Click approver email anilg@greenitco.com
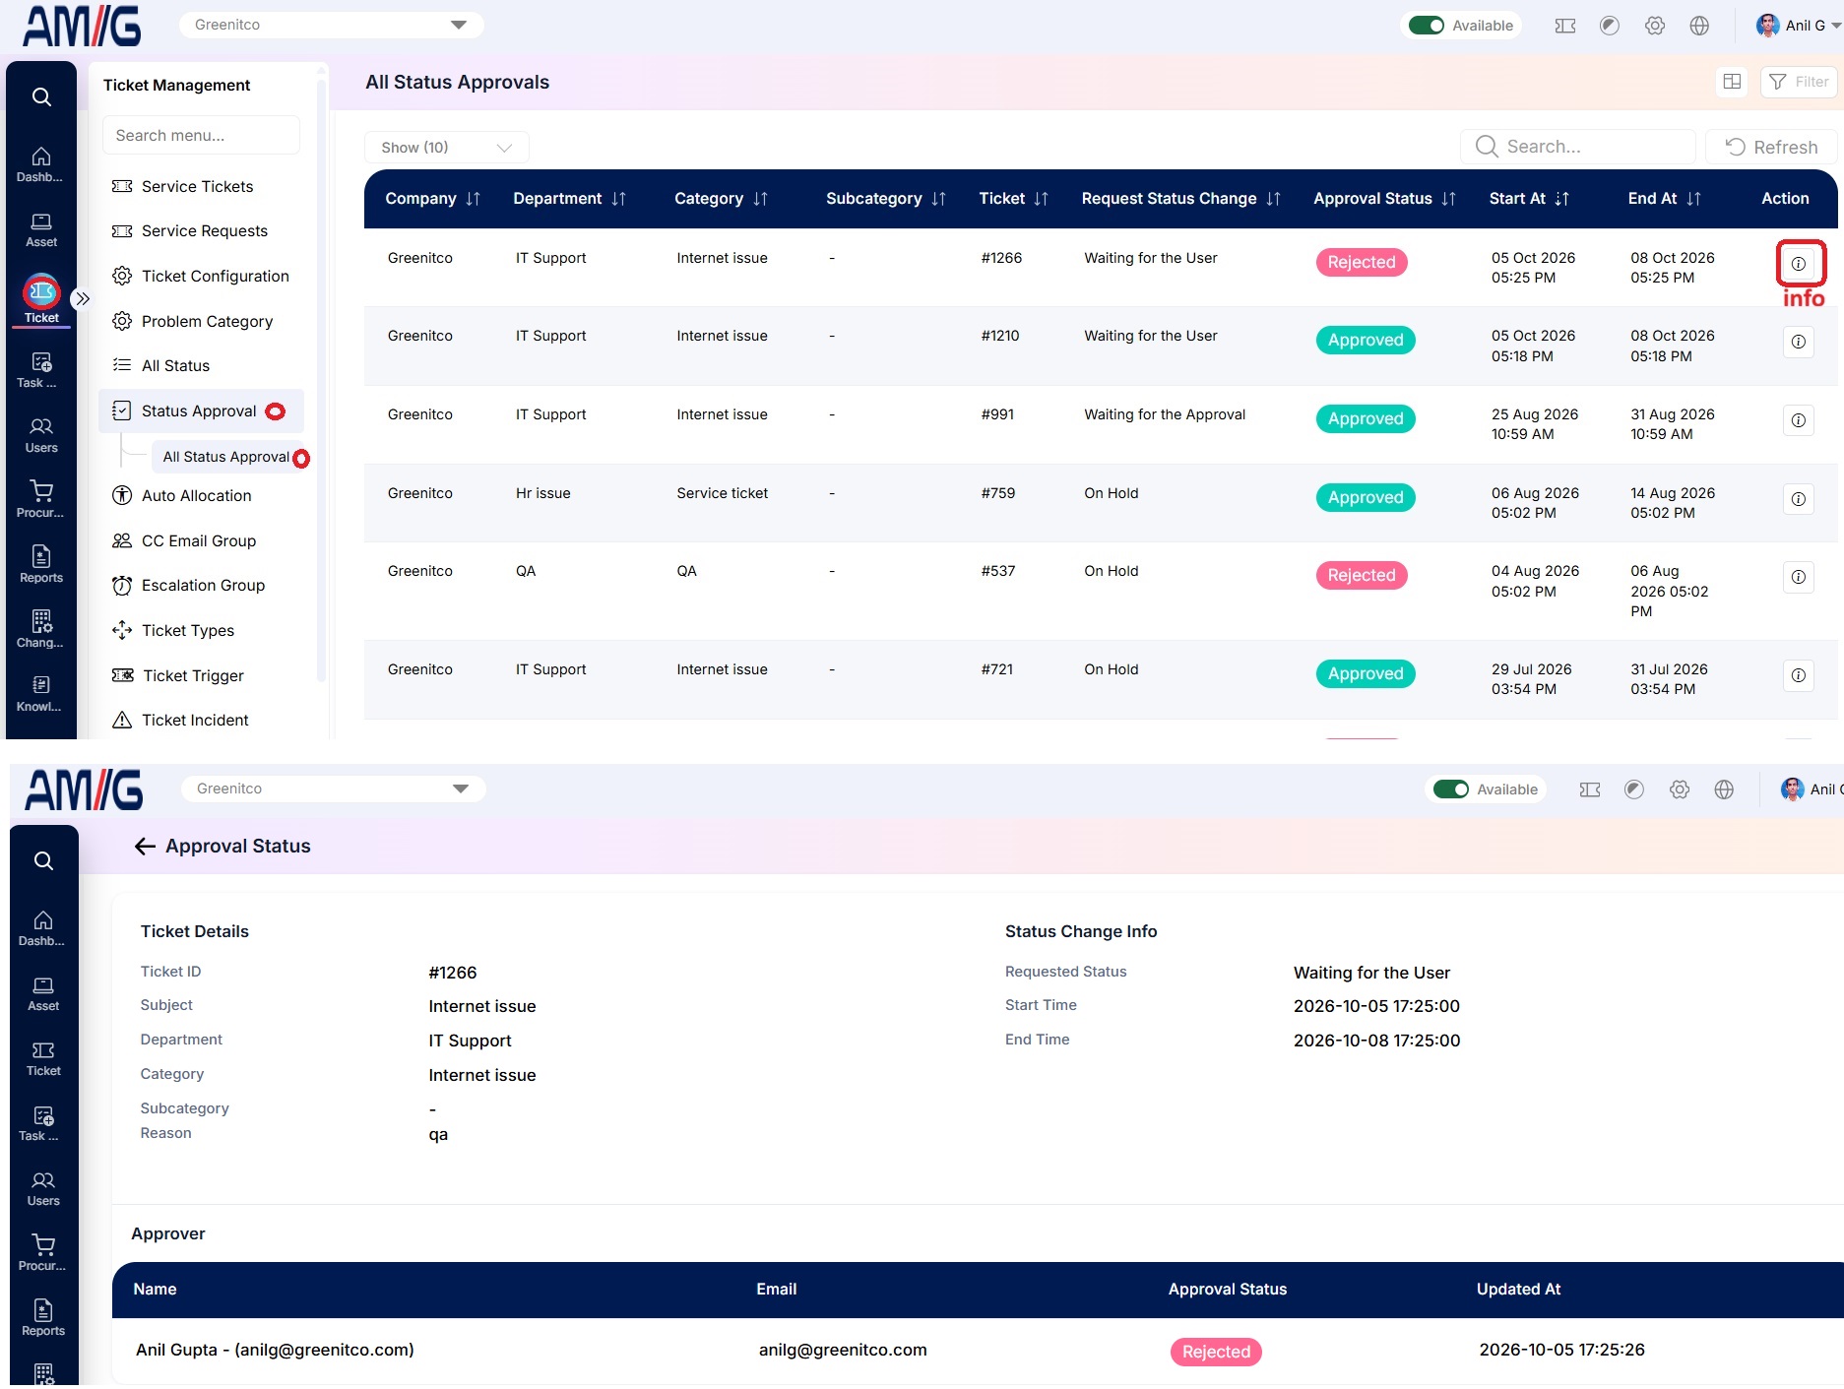 [843, 1350]
